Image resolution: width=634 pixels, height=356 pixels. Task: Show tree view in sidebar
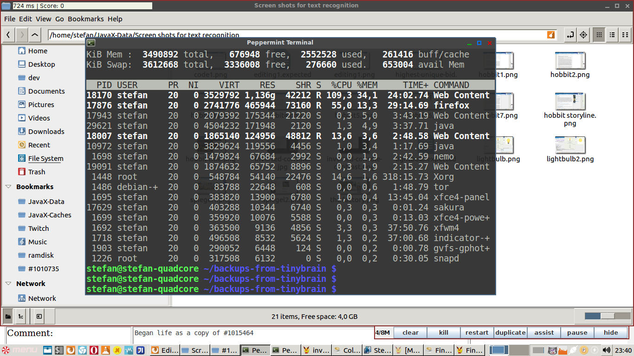click(21, 317)
